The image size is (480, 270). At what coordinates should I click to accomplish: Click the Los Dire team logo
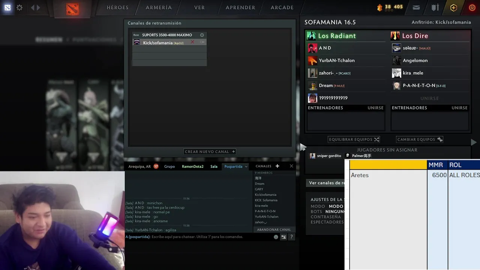click(x=395, y=36)
